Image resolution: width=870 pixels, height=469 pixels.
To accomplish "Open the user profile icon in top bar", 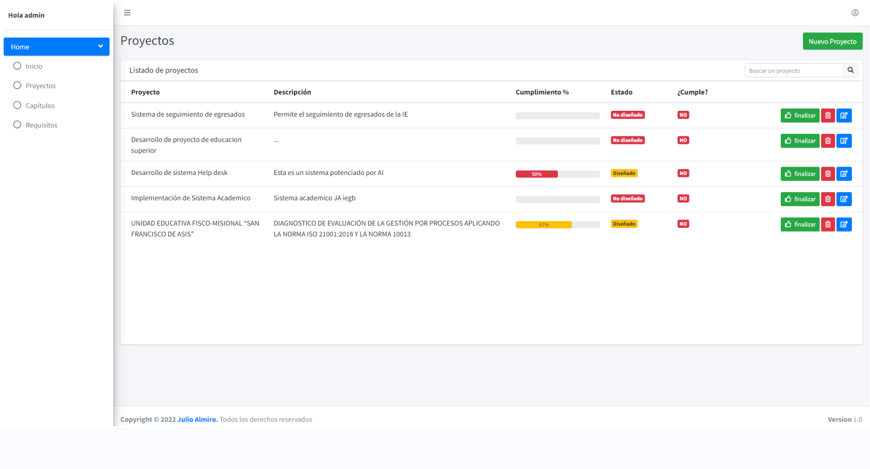I will (855, 13).
